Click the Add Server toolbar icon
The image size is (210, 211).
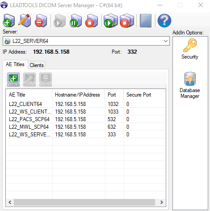9,21
